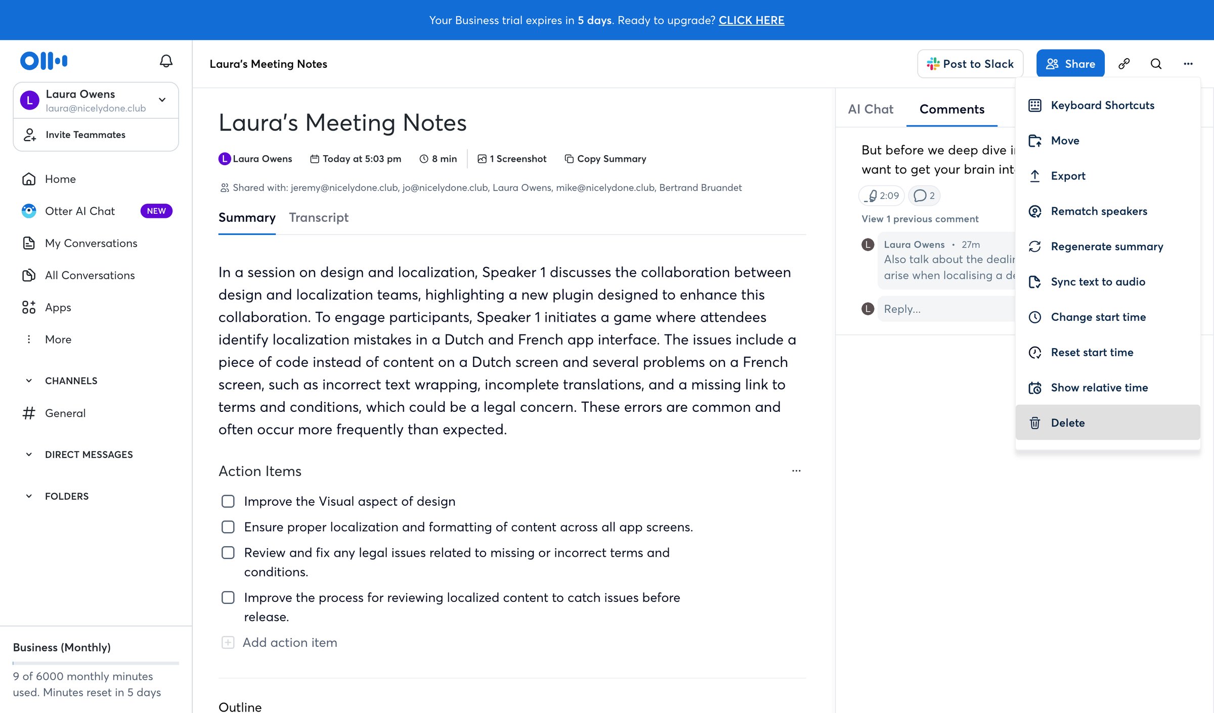1214x713 pixels.
Task: Click the Copy Summary text link
Action: tap(612, 159)
